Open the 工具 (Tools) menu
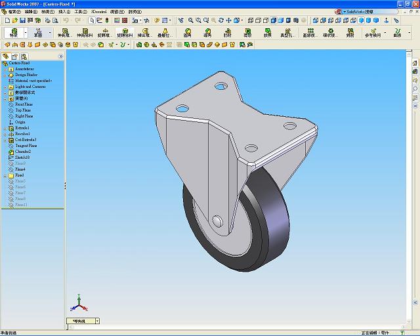The image size is (420, 336). (x=81, y=12)
